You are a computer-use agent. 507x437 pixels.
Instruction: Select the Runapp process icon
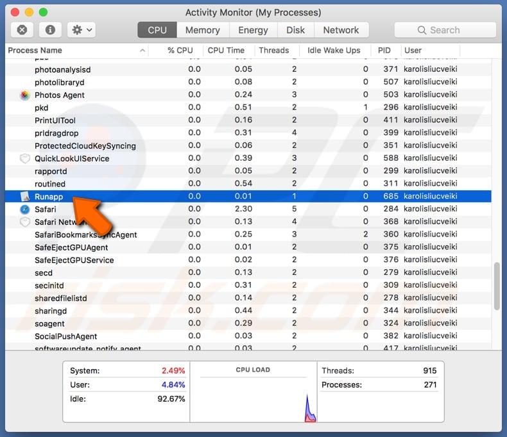tap(25, 197)
